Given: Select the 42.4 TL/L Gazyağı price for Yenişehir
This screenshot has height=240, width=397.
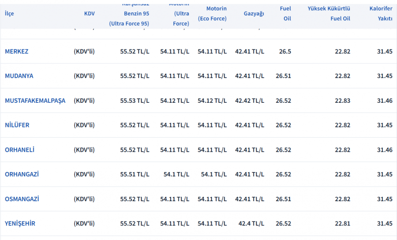Looking at the screenshot, I should pos(251,224).
